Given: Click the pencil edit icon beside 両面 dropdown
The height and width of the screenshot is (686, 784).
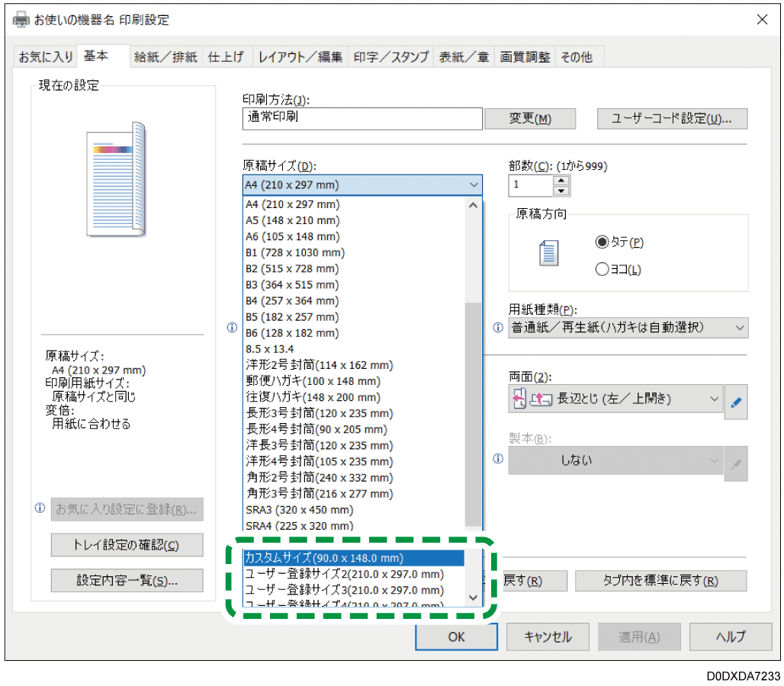Looking at the screenshot, I should click(x=736, y=403).
